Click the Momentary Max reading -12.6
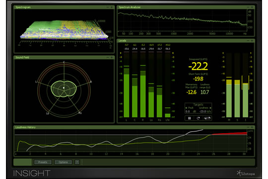 pyautogui.click(x=191, y=92)
